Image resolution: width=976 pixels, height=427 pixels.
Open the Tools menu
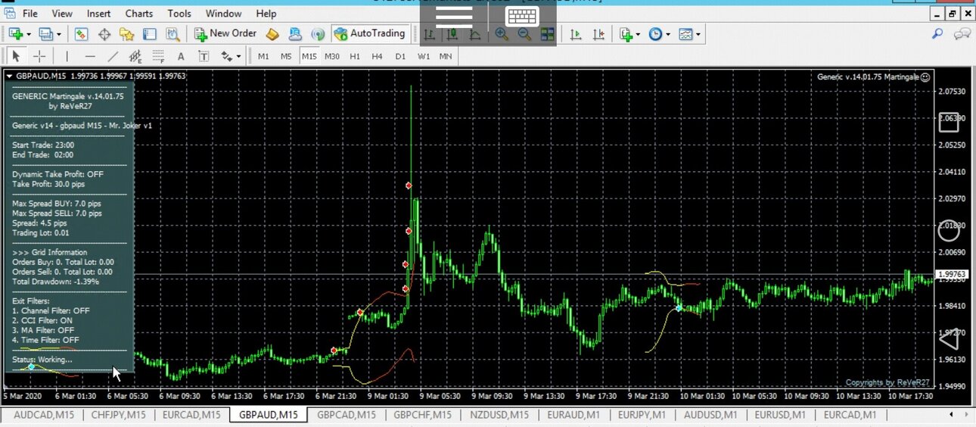coord(179,14)
